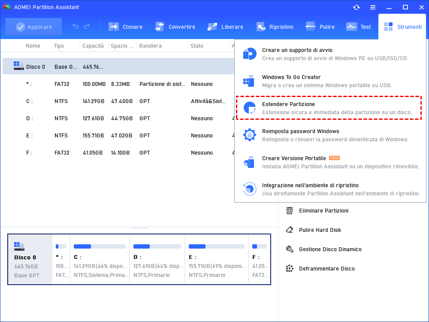Image resolution: width=429 pixels, height=322 pixels.
Task: Choose Integrazione nell'ambiente di ripristino
Action: click(x=330, y=189)
